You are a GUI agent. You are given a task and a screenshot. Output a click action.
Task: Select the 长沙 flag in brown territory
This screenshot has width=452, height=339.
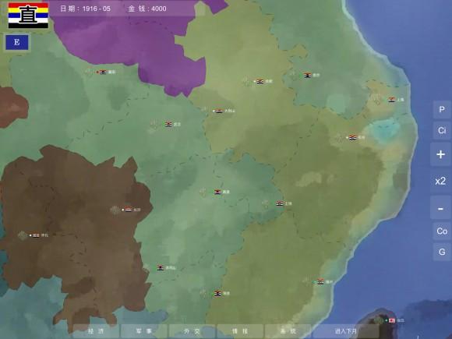point(129,210)
